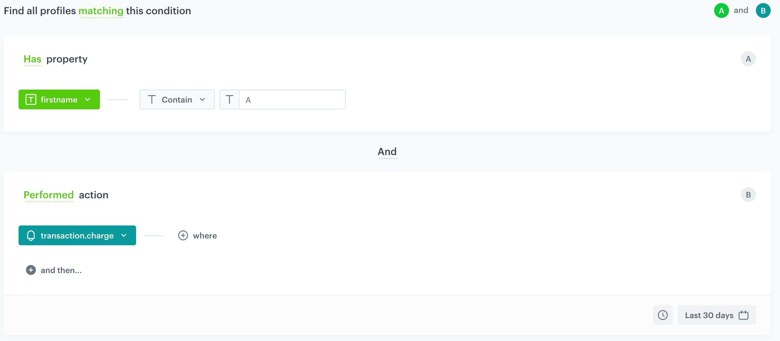Click the plus icon to add a where filter
This screenshot has height=341, width=780.
coord(183,235)
